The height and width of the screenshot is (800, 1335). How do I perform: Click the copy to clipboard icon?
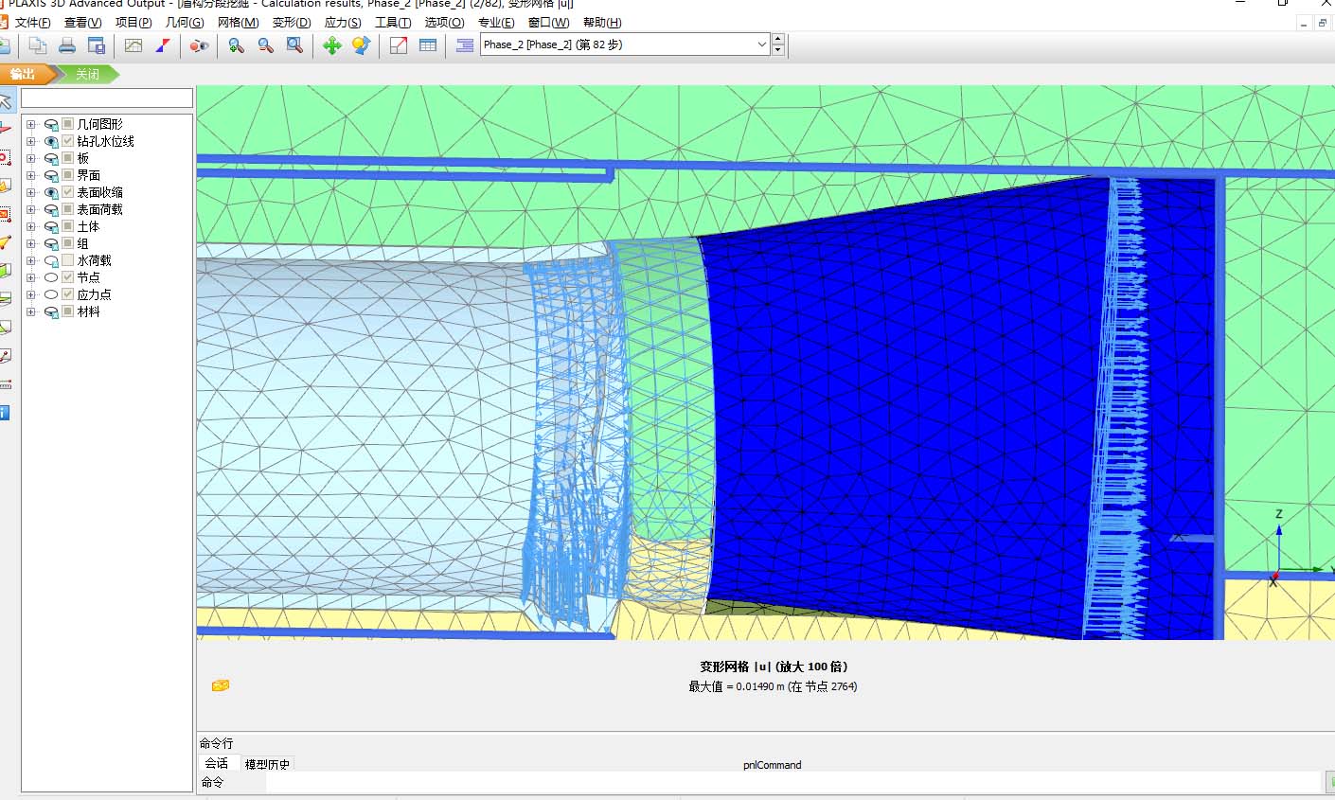coord(38,45)
